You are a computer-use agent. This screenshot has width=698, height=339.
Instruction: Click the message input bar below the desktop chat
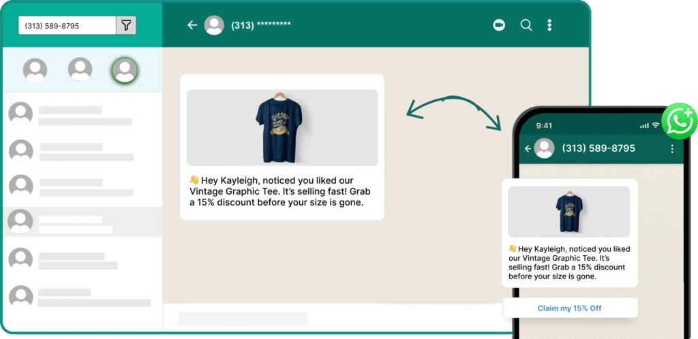pos(243,319)
